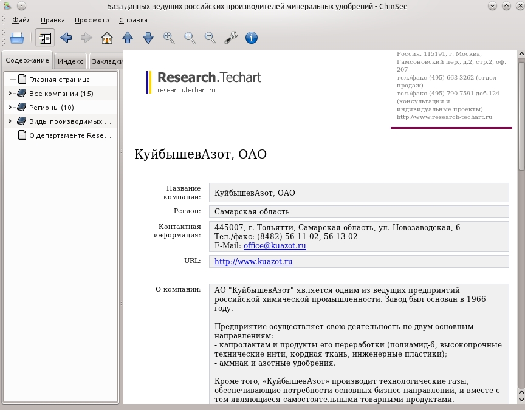Open О департаменте Research page entry

coord(70,135)
